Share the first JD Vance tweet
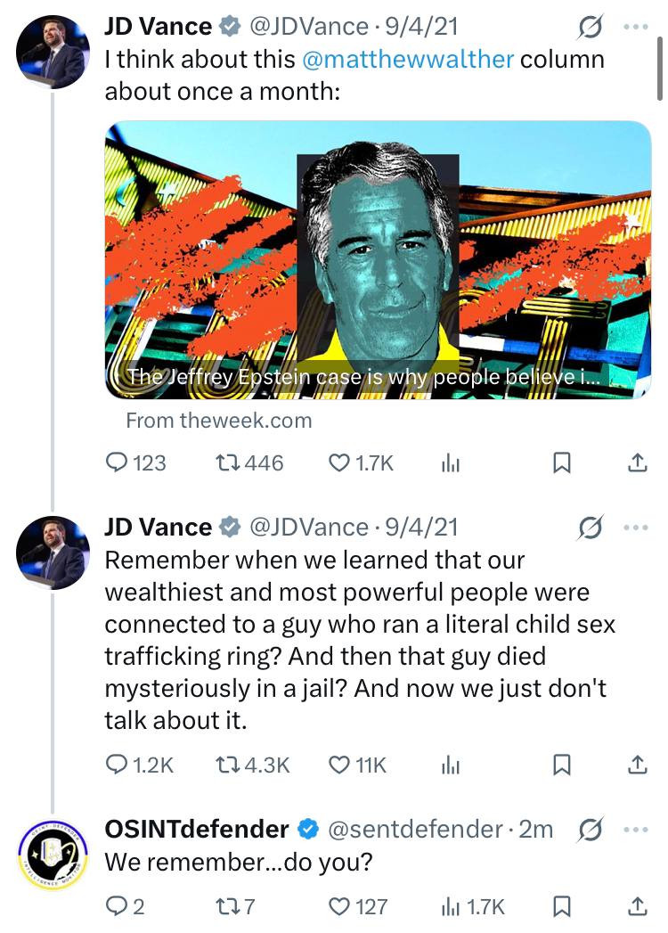Viewport: 668px width, 933px height. click(x=637, y=462)
